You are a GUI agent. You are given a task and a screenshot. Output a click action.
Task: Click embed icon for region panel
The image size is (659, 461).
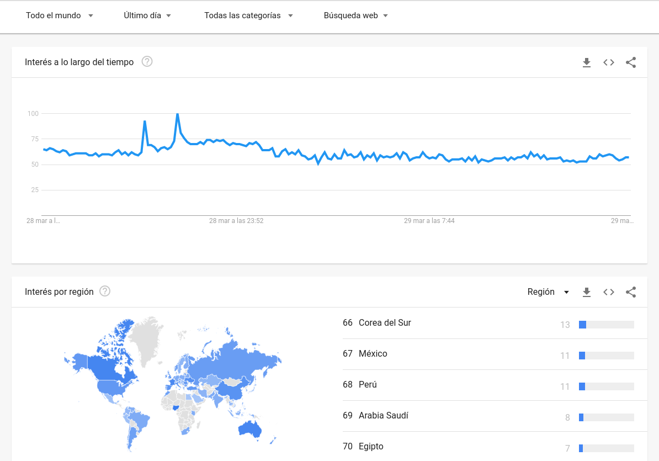pyautogui.click(x=609, y=292)
